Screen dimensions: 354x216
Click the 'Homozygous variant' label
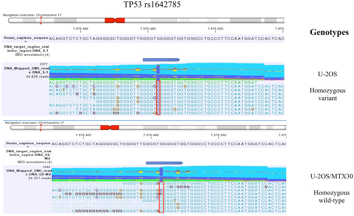327,94
